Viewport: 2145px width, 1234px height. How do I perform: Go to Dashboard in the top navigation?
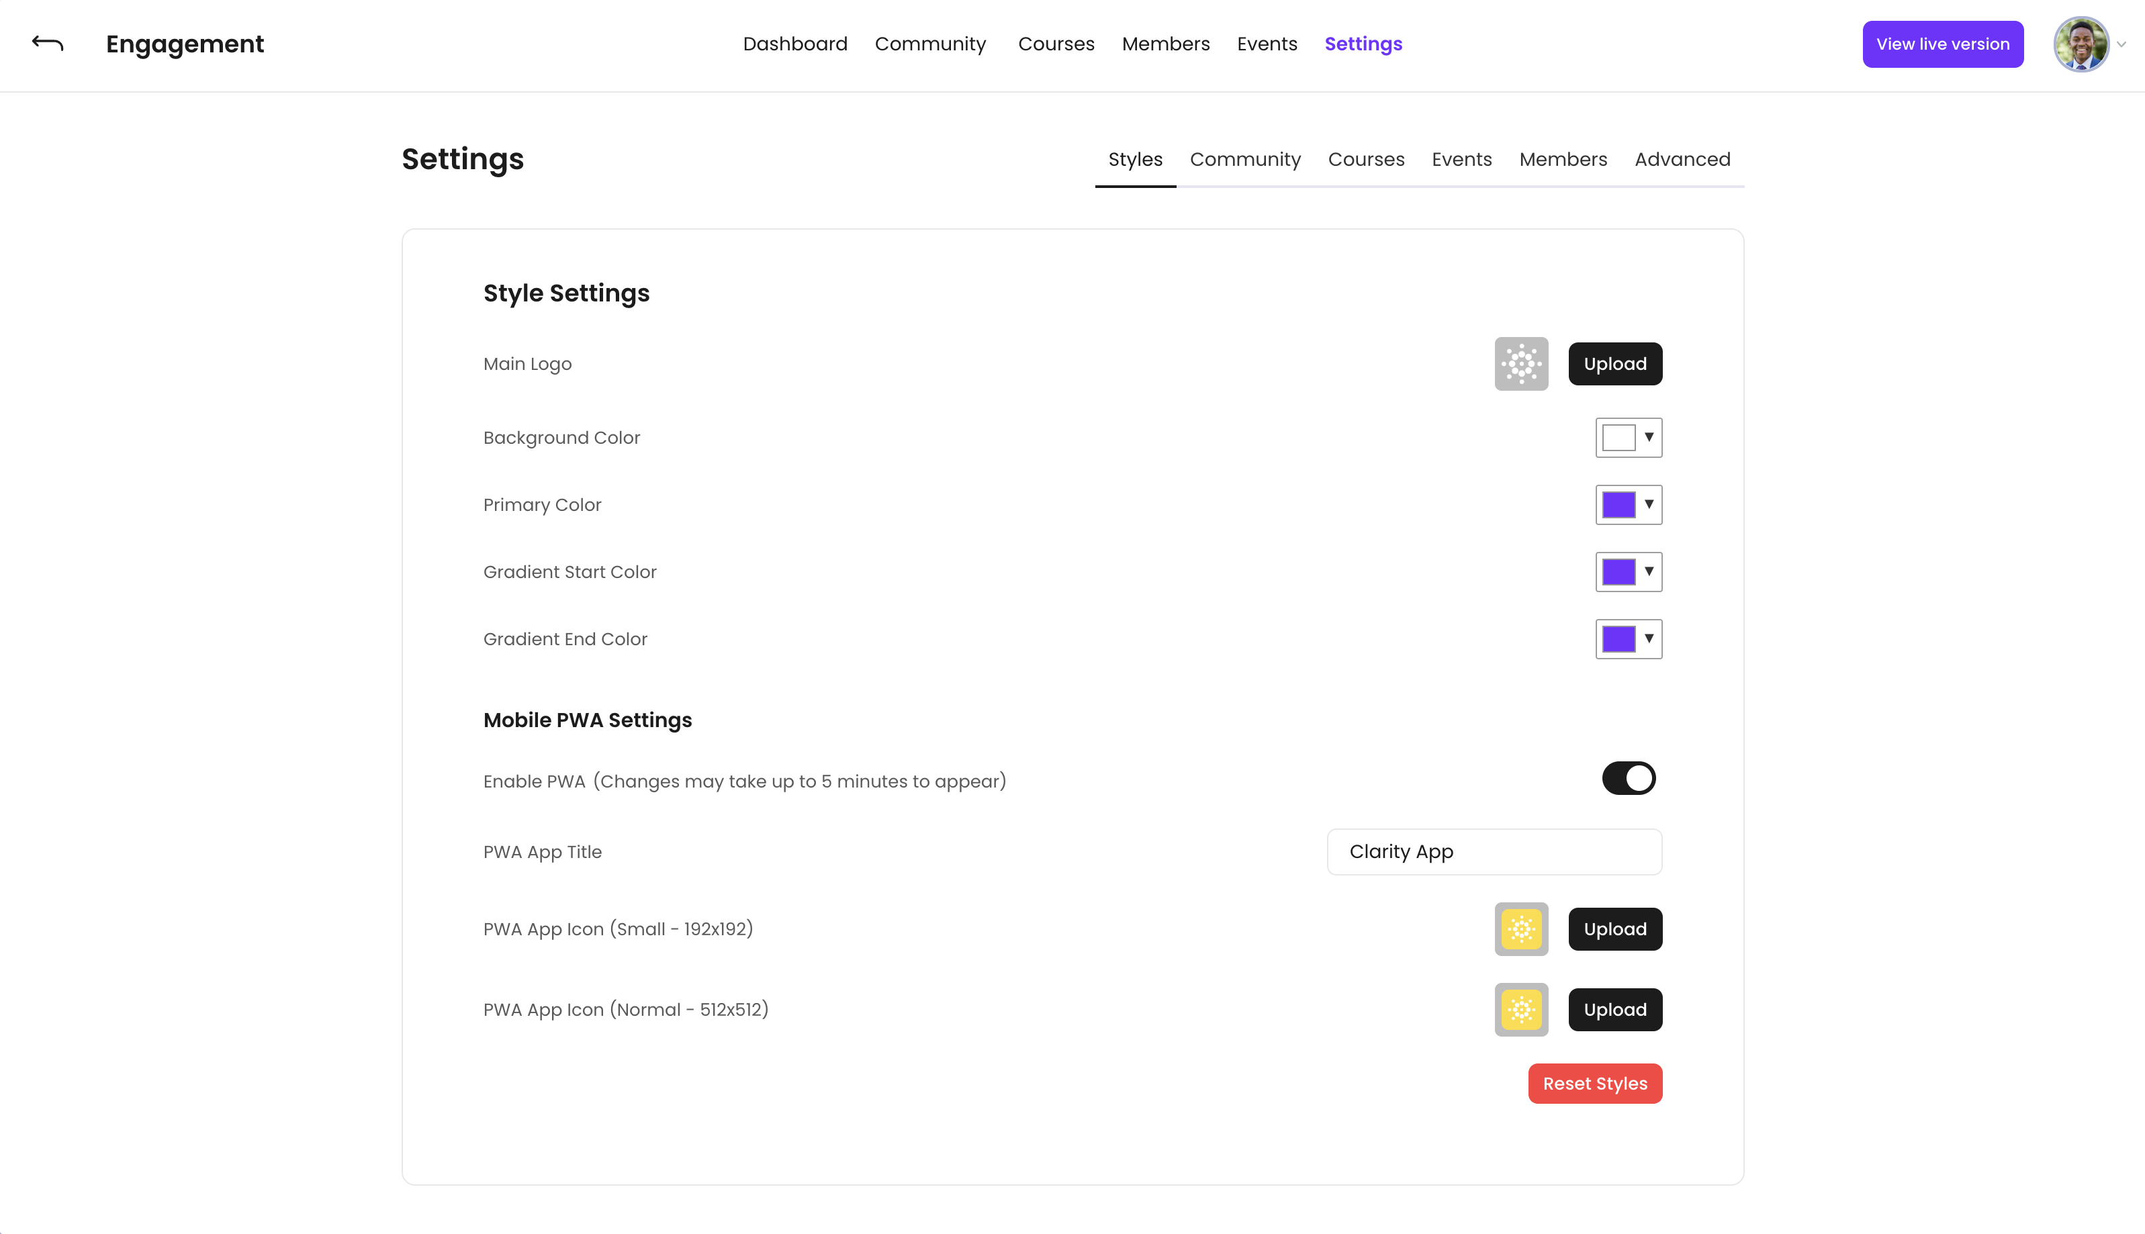[x=794, y=44]
